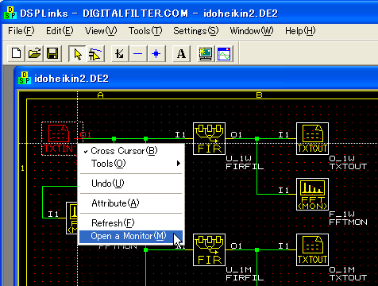Open the Help(H) menu
Screen dimensions: 378x286
[300, 31]
